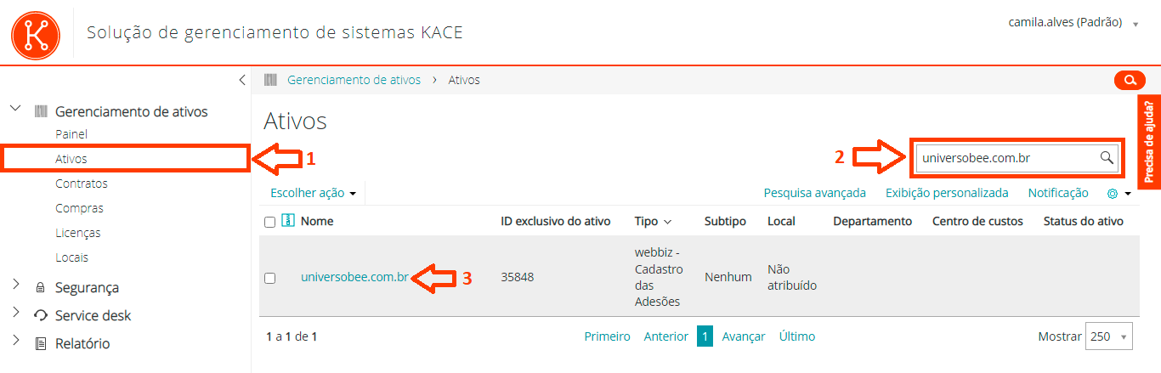The image size is (1161, 373).
Task: Check the universobee.com.br row checkbox
Action: pyautogui.click(x=269, y=278)
